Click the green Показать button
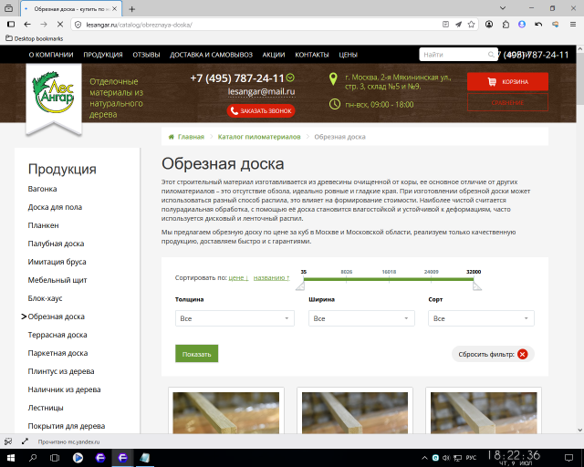This screenshot has height=467, width=584. coord(197,354)
